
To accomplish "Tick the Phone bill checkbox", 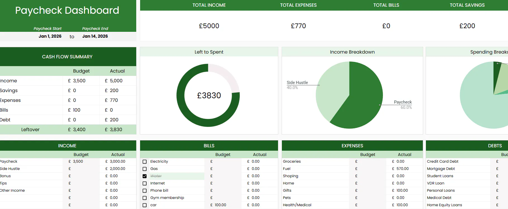I will [x=145, y=191].
